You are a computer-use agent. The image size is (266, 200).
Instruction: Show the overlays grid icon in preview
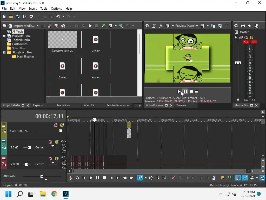tap(202, 26)
